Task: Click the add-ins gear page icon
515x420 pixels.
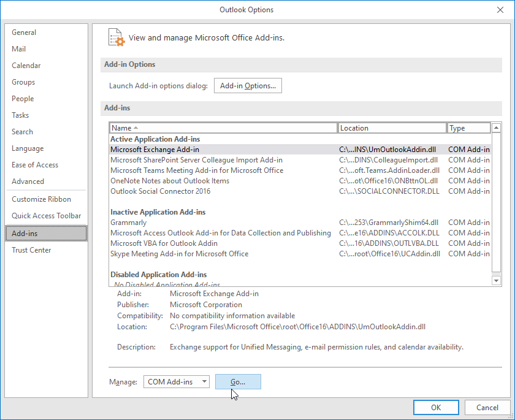Action: (x=116, y=37)
